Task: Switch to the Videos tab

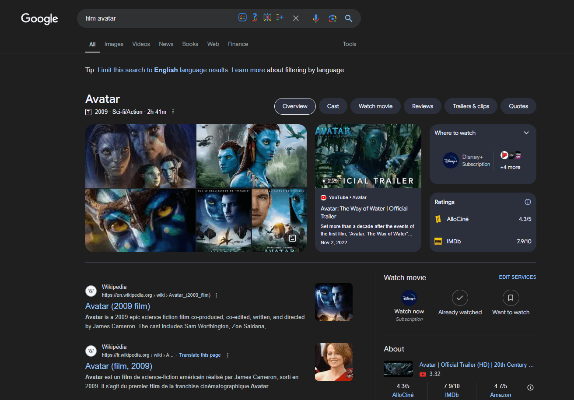Action: [141, 44]
